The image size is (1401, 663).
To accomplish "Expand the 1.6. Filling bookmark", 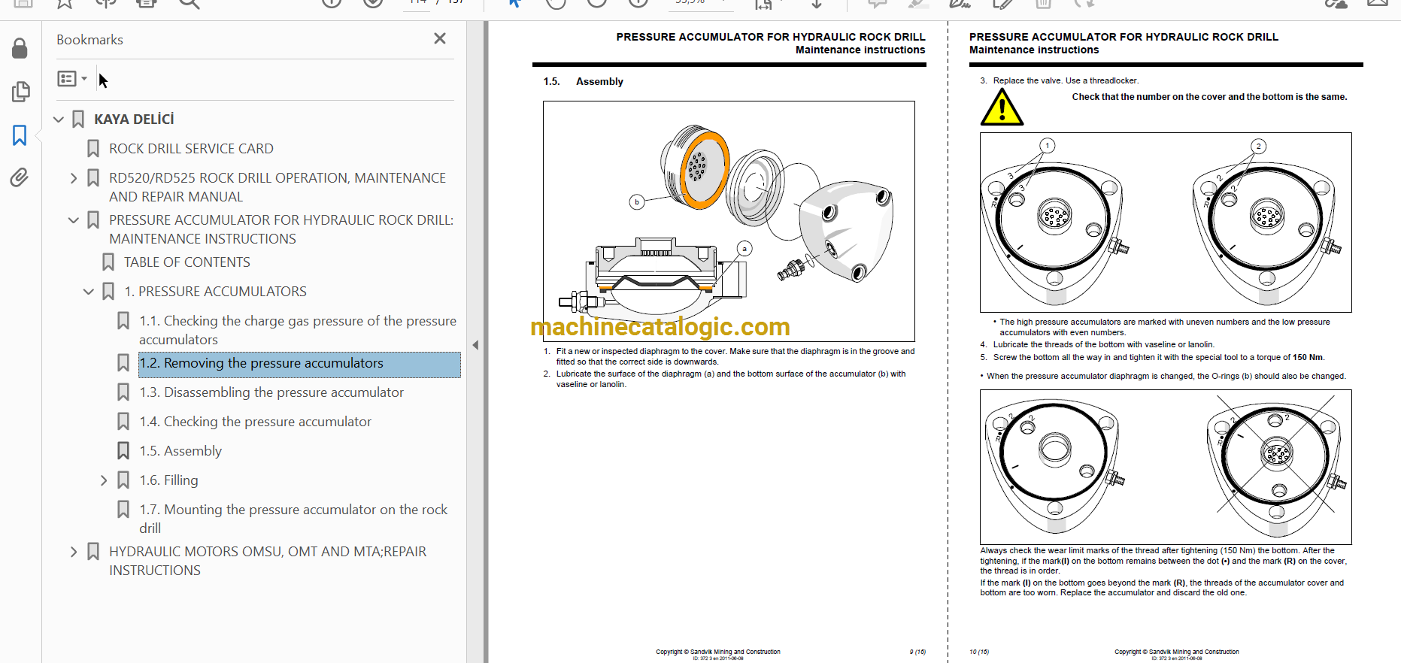I will click(104, 480).
